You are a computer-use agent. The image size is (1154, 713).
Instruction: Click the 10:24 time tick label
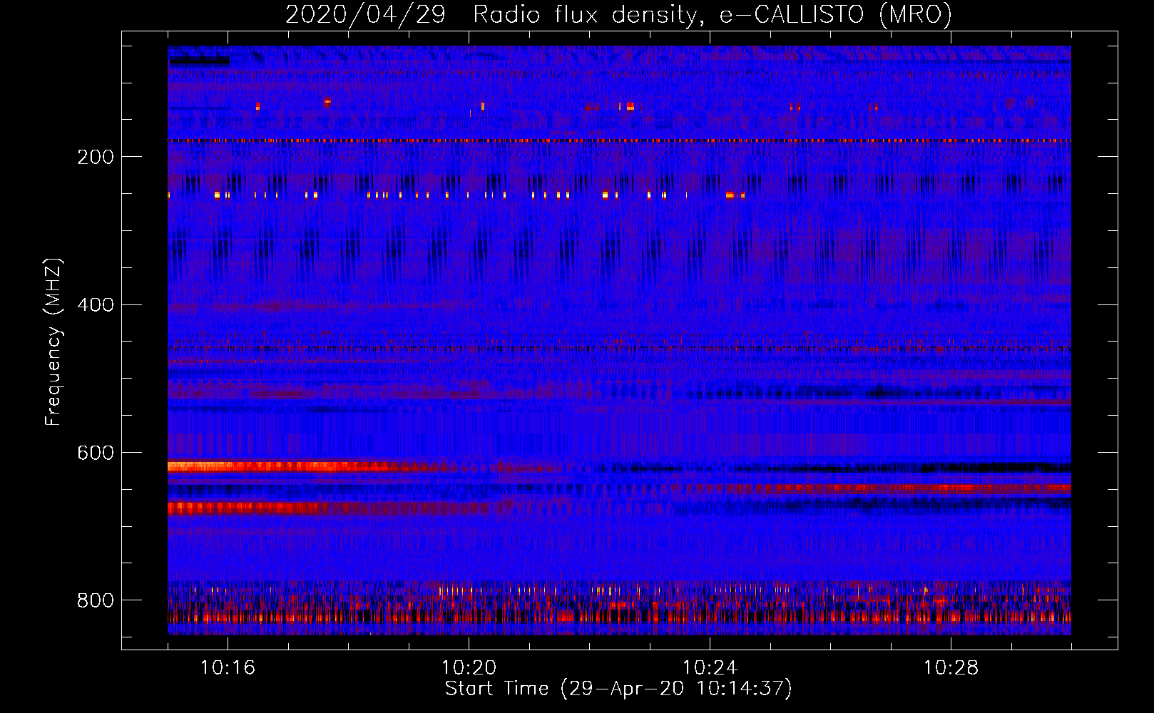(x=710, y=668)
